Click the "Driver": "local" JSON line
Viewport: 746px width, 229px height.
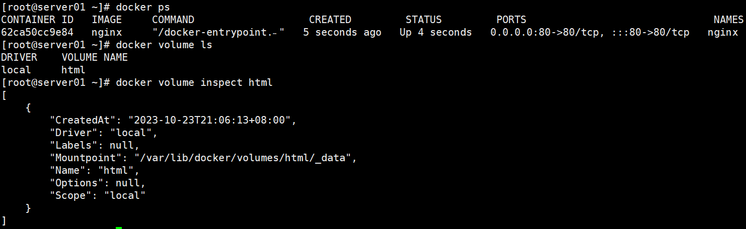tap(104, 133)
